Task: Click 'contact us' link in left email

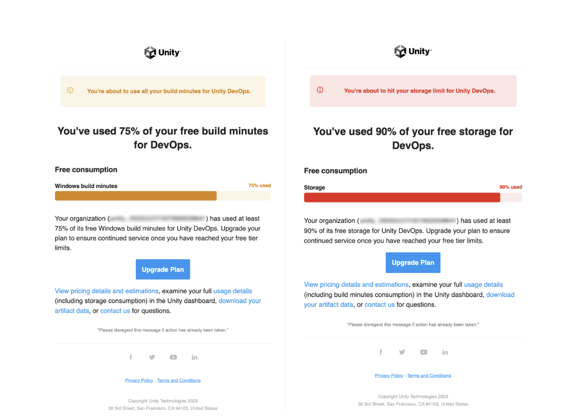Action: click(115, 311)
